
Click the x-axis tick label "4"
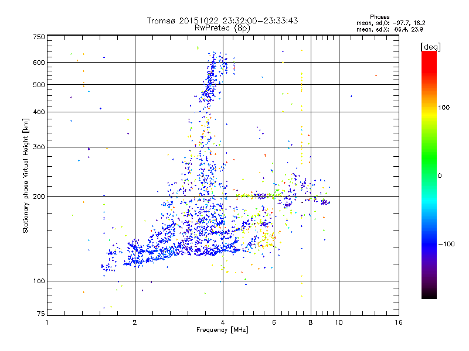pos(223,322)
